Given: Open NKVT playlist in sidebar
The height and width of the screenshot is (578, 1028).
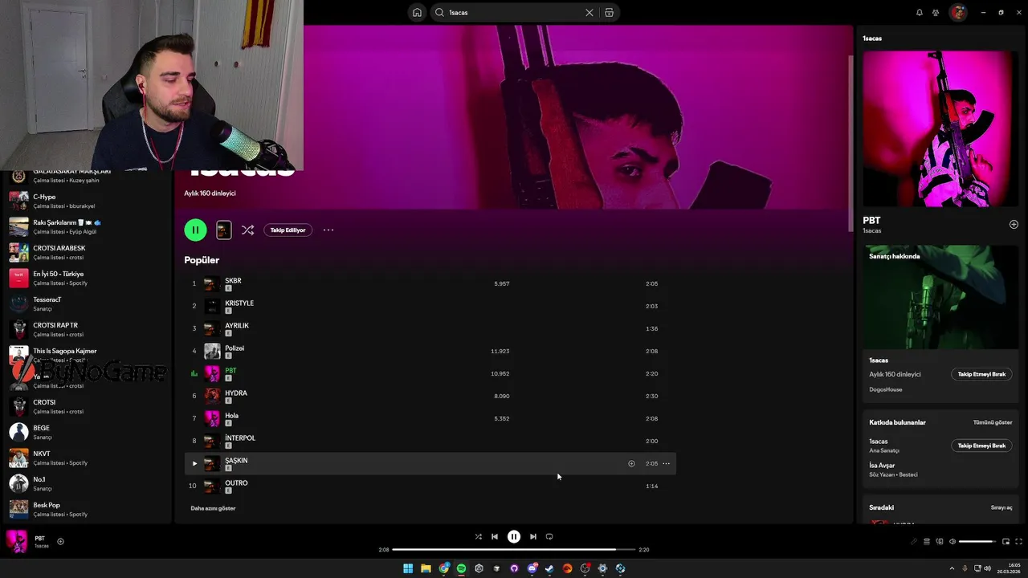Looking at the screenshot, I should (x=87, y=458).
